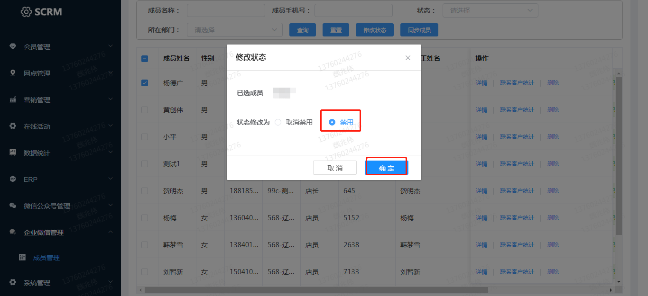Click the vertical table scrollbar
This screenshot has width=648, height=296.
click(618, 156)
